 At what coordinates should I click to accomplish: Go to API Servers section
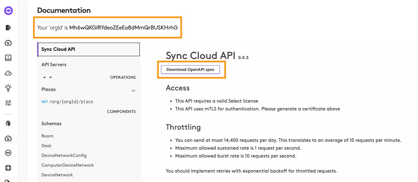click(x=54, y=64)
